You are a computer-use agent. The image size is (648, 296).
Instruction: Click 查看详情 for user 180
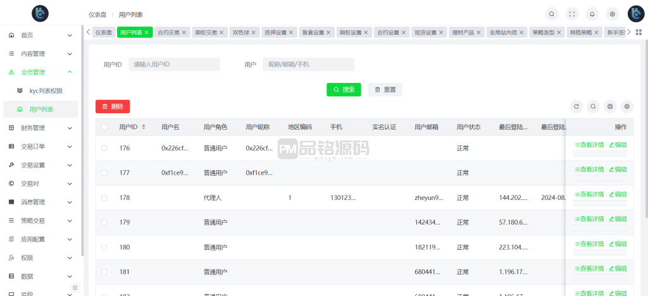[589, 244]
